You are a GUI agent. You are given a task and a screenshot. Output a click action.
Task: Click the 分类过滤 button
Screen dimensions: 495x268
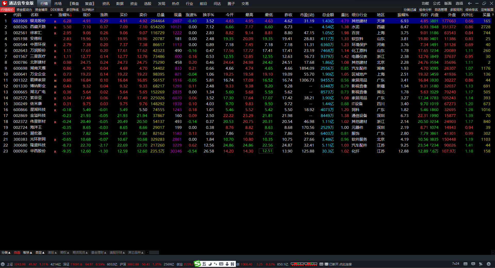pos(410,10)
